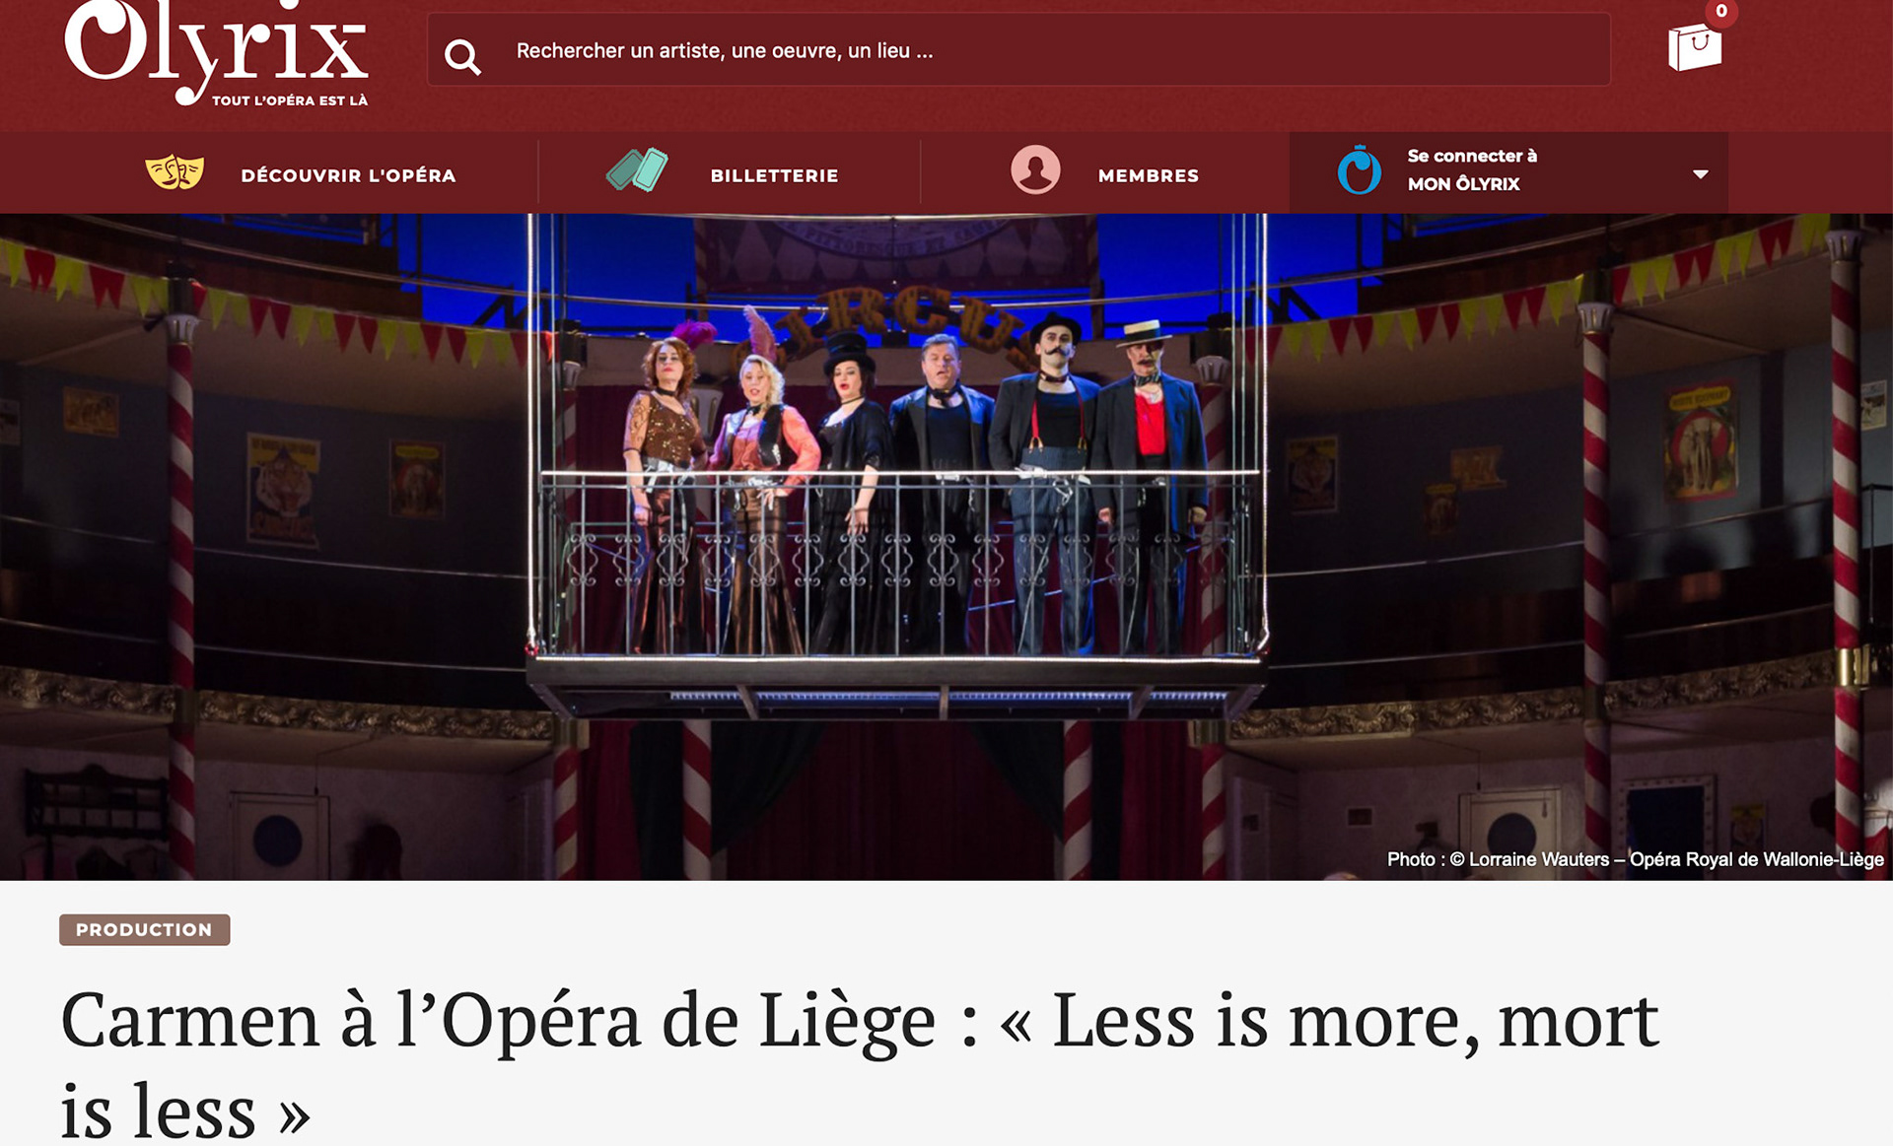The height and width of the screenshot is (1146, 1893).
Task: Open the Membres menu
Action: point(1148,175)
